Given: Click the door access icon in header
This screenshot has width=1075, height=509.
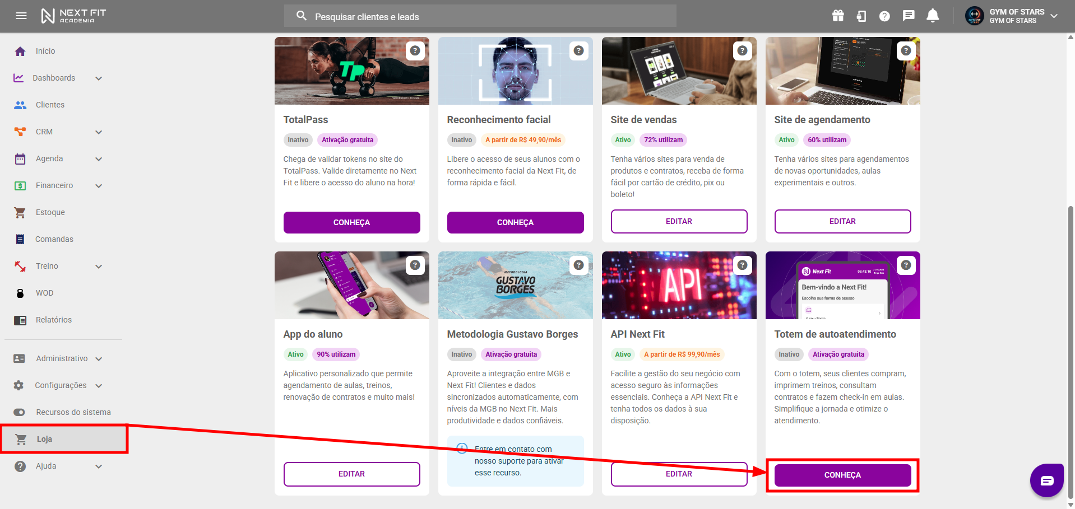Looking at the screenshot, I should pyautogui.click(x=861, y=16).
